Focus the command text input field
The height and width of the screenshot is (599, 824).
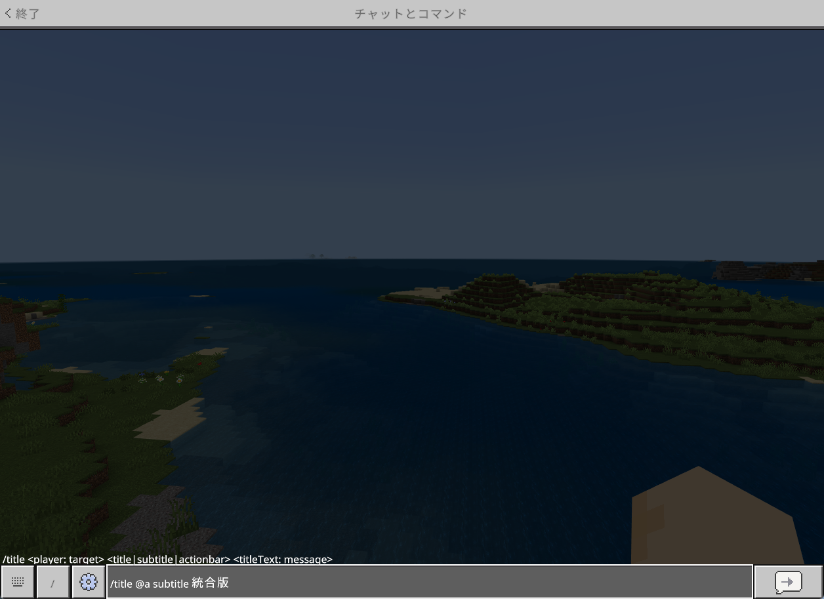(x=430, y=582)
